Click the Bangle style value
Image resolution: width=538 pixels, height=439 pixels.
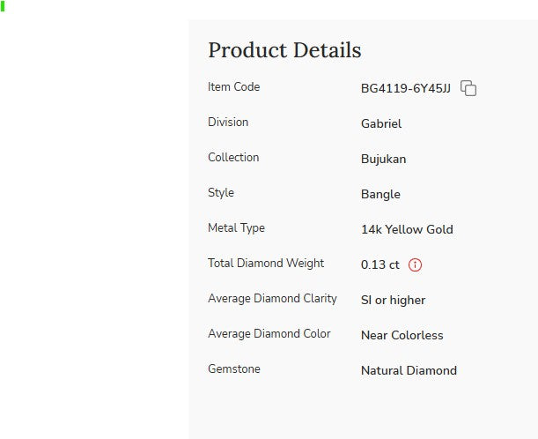380,194
